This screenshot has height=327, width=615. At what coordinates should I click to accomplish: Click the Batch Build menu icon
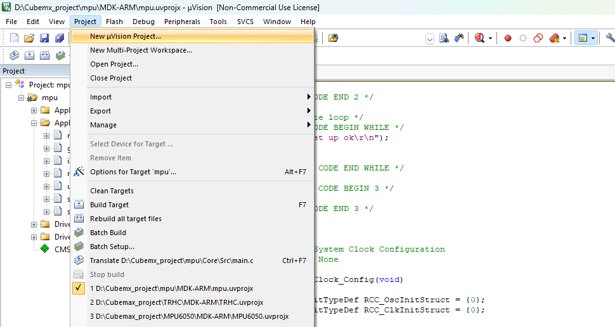(x=79, y=233)
